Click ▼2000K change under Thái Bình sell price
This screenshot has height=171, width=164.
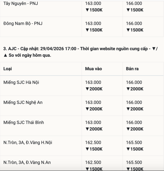point(135,129)
